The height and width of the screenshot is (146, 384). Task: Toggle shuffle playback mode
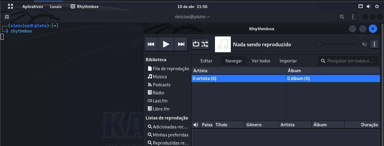[205, 44]
